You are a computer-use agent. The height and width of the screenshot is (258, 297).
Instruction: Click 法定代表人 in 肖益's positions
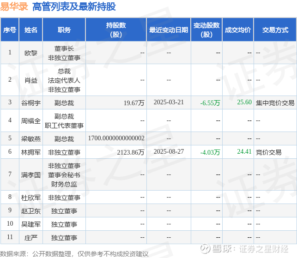point(64,80)
